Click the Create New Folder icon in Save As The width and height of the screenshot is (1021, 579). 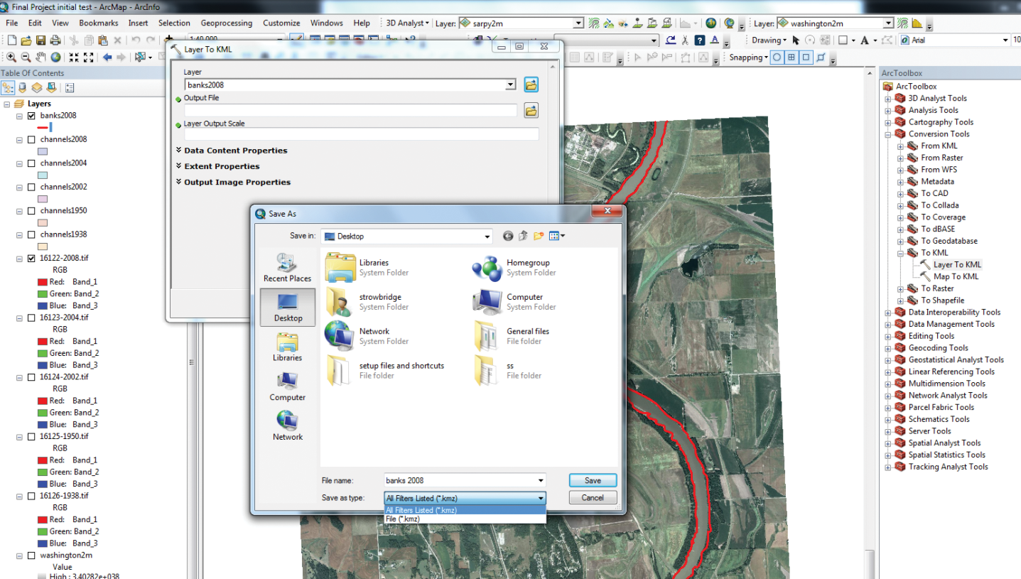(539, 236)
